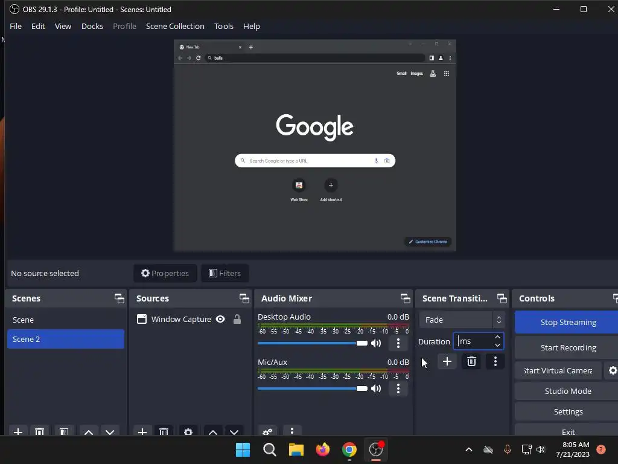Select the 'Scene' item in Scenes list
618x464 pixels.
(x=66, y=320)
